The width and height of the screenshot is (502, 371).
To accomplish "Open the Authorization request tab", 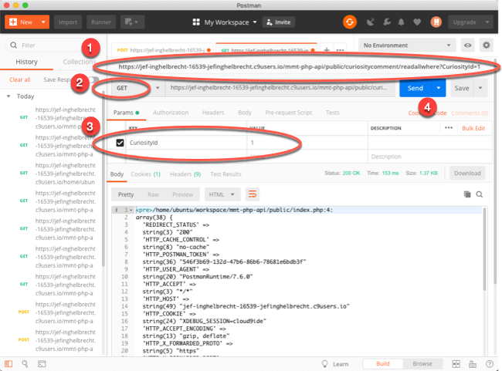I will point(171,113).
